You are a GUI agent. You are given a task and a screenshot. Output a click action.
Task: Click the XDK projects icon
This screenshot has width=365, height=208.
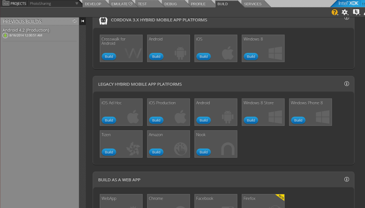pos(6,3)
